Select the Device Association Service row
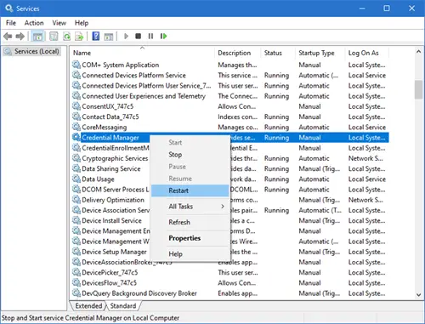 229,210
